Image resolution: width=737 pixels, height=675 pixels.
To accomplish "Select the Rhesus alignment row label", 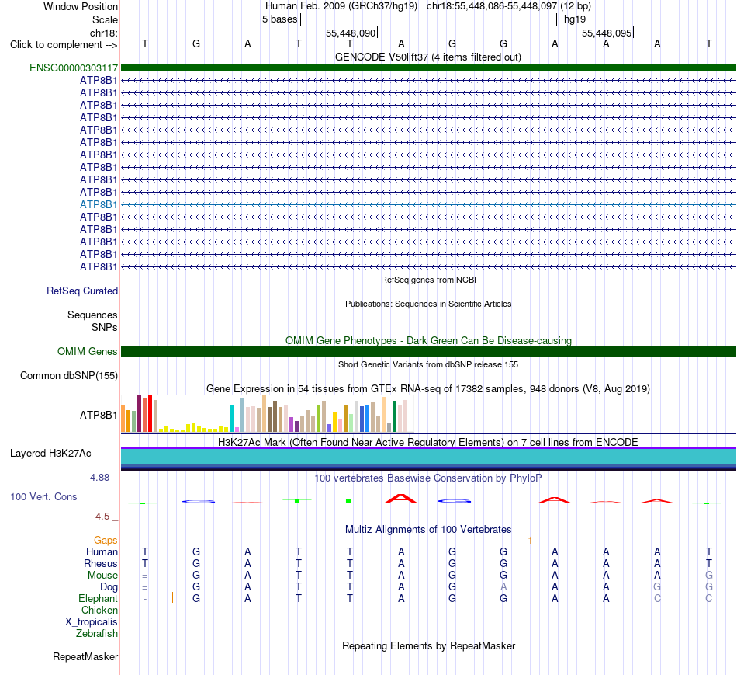I will [101, 563].
